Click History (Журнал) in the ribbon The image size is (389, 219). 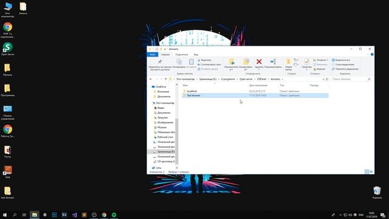tap(319, 69)
